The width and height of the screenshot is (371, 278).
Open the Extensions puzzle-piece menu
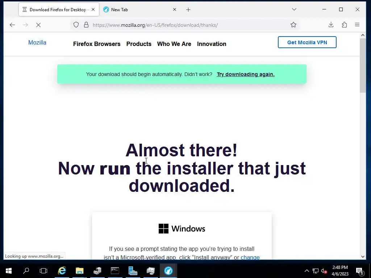click(344, 25)
